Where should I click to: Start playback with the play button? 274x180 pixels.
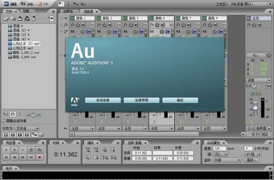click(14, 150)
